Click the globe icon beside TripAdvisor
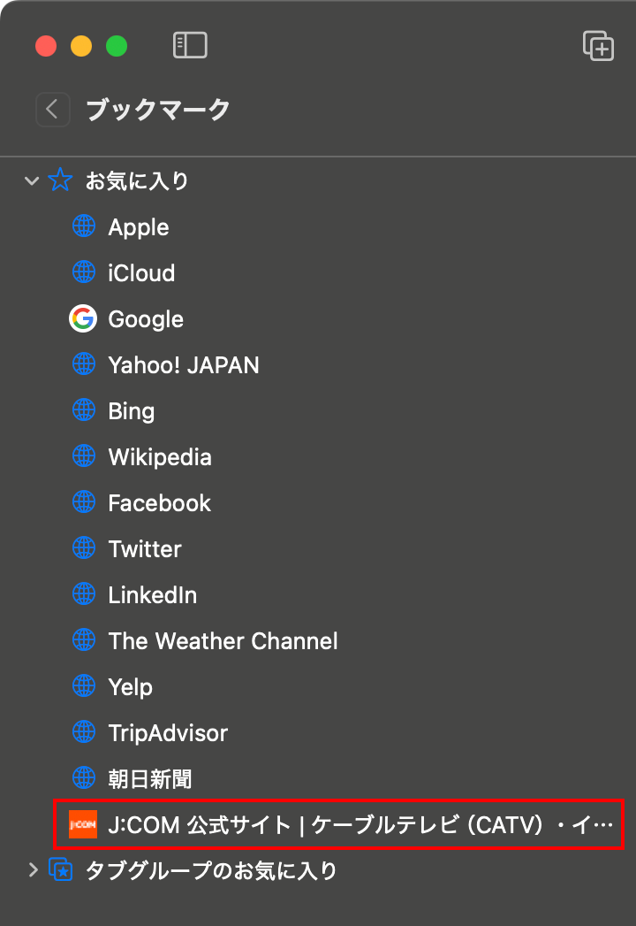The height and width of the screenshot is (926, 636). [84, 732]
